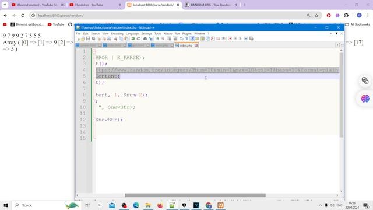Click the Print toolbar icon
This screenshot has width=373, height=210.
(109, 38)
